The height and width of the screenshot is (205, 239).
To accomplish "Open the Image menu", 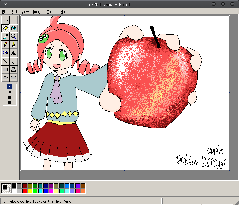I will click(x=38, y=12).
